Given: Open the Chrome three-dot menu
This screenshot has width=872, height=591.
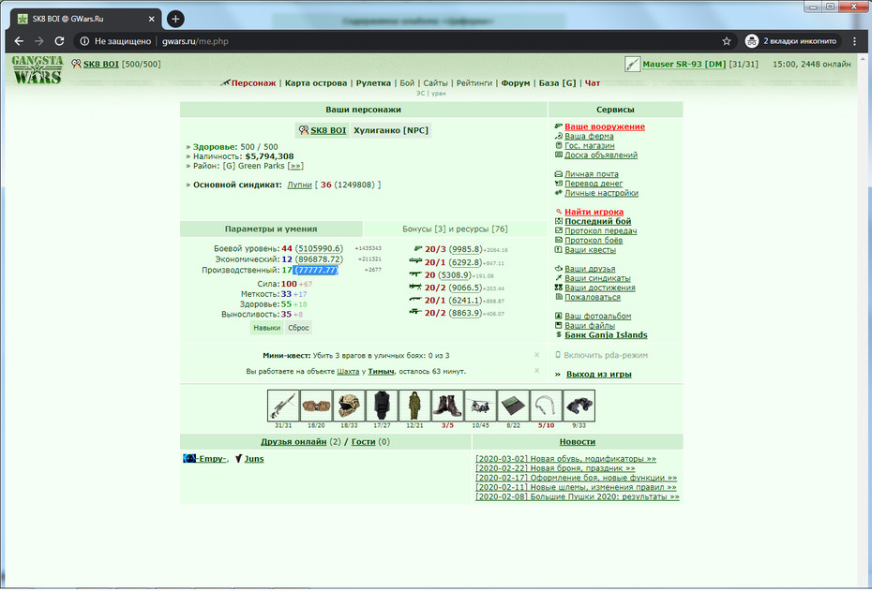Looking at the screenshot, I should tap(855, 41).
